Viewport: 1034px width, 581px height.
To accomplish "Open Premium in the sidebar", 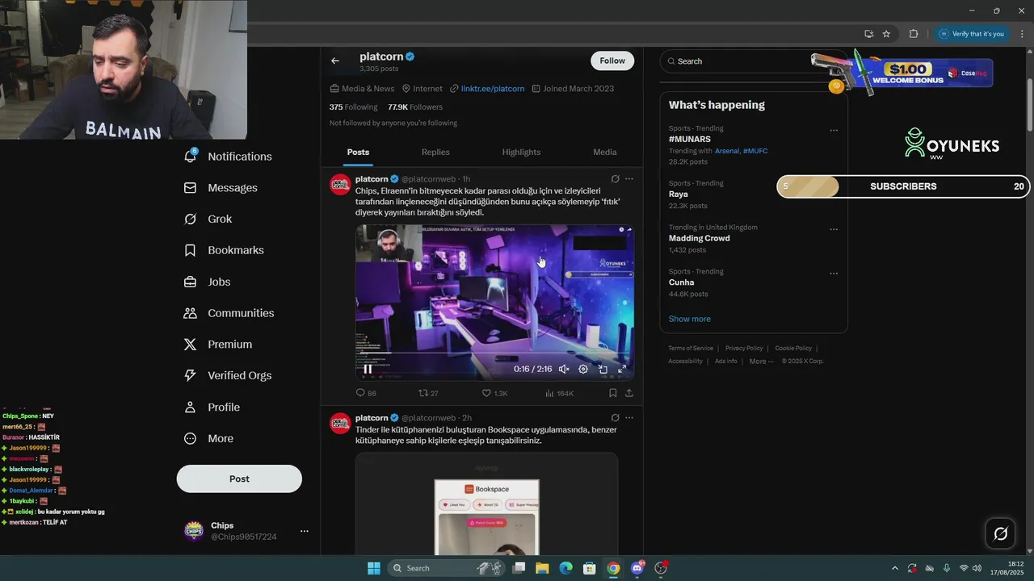I will coord(218,345).
